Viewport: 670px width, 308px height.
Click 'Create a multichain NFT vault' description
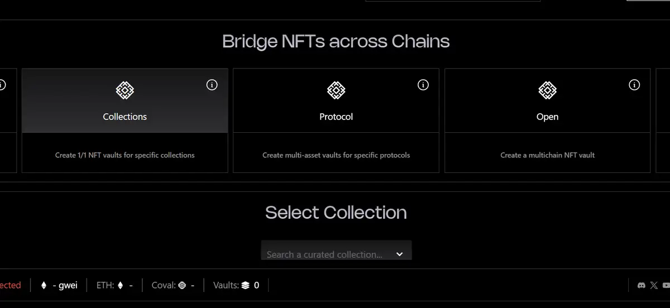[x=547, y=155]
